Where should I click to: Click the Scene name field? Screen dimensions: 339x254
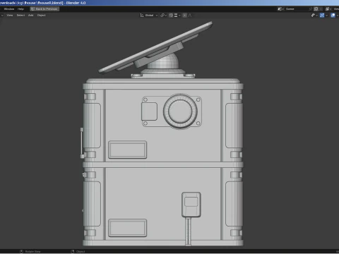point(297,9)
